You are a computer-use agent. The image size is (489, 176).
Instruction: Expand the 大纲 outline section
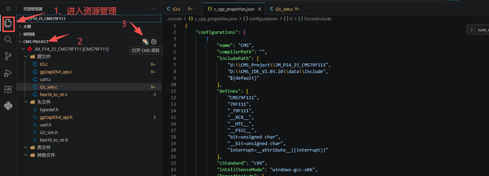[89, 27]
